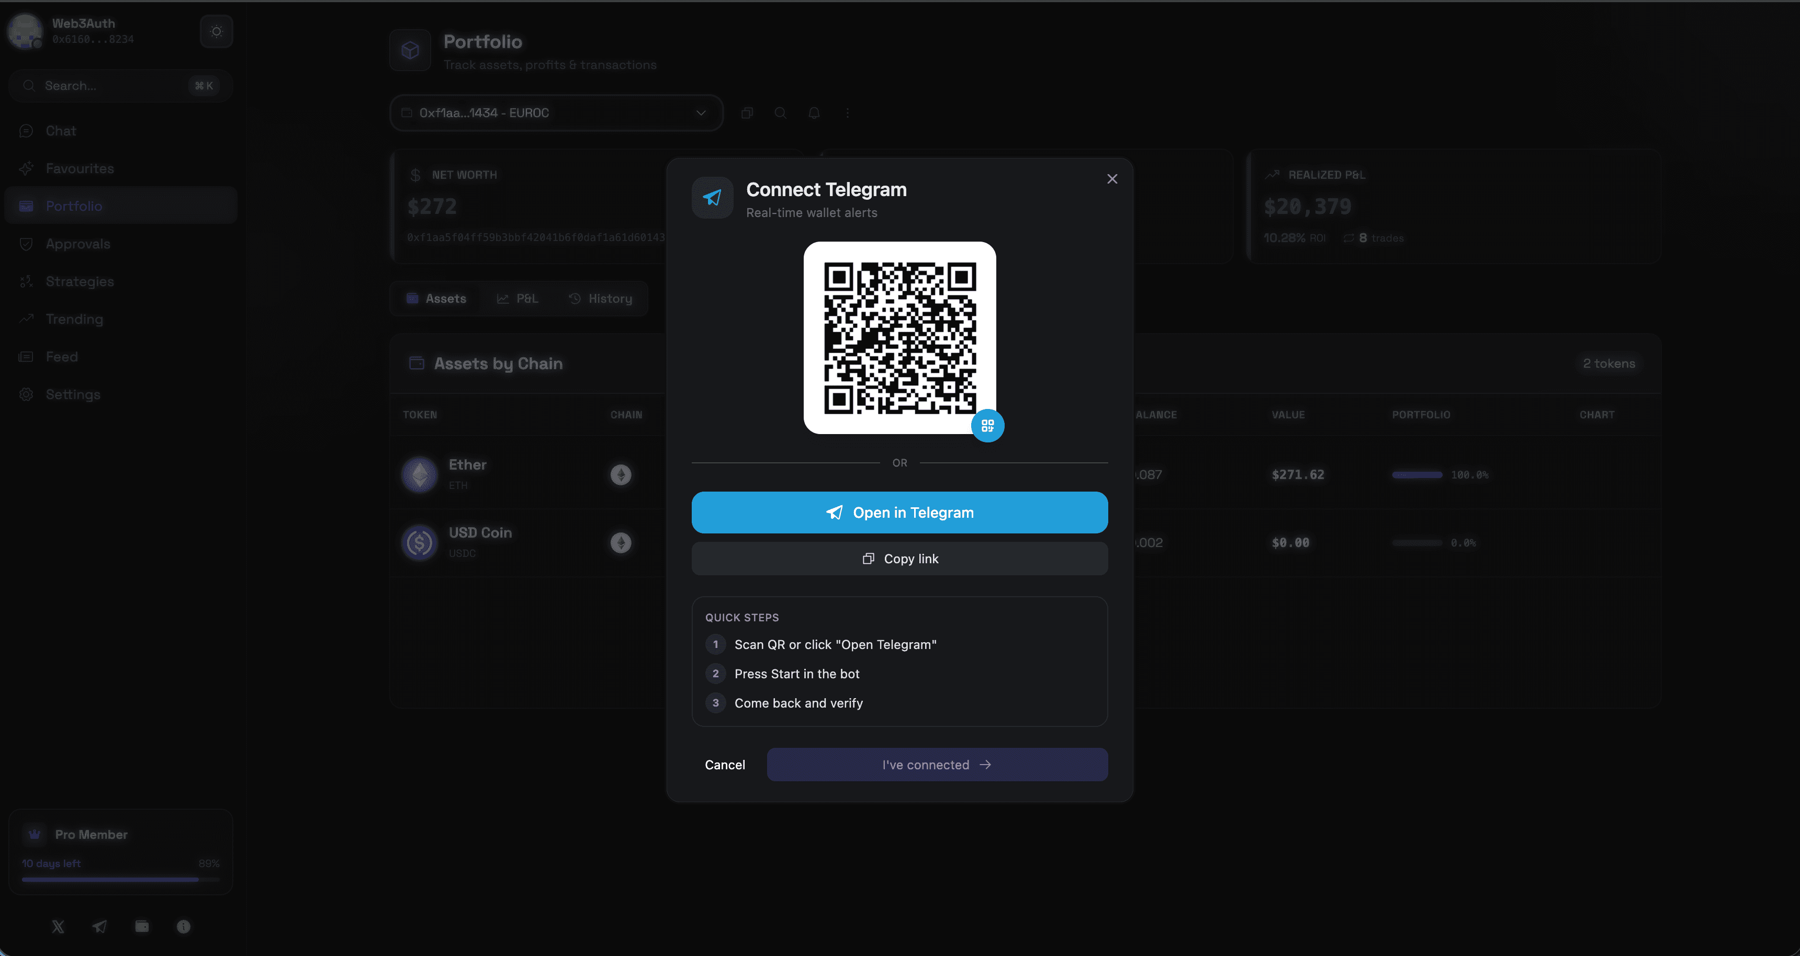1800x956 pixels.
Task: Click the Realized P&L $20,379 amount
Action: coord(1308,207)
